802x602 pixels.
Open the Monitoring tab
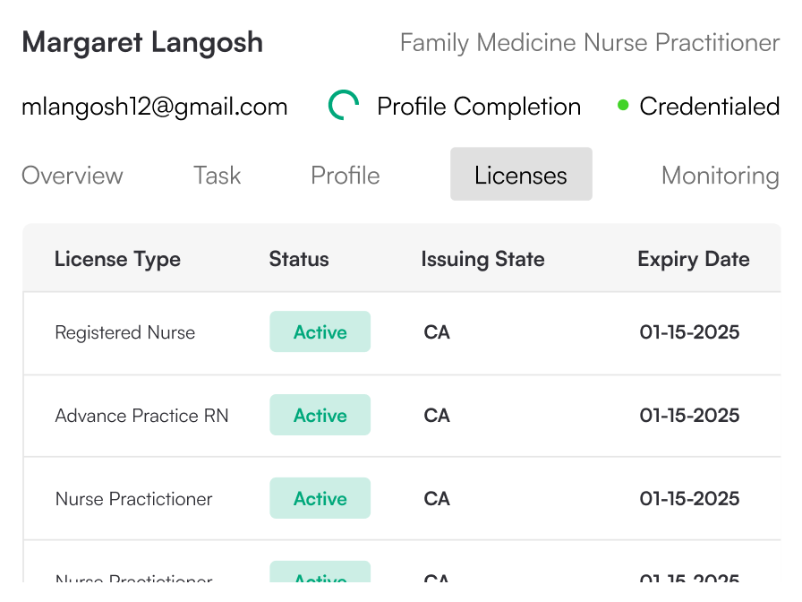coord(720,175)
